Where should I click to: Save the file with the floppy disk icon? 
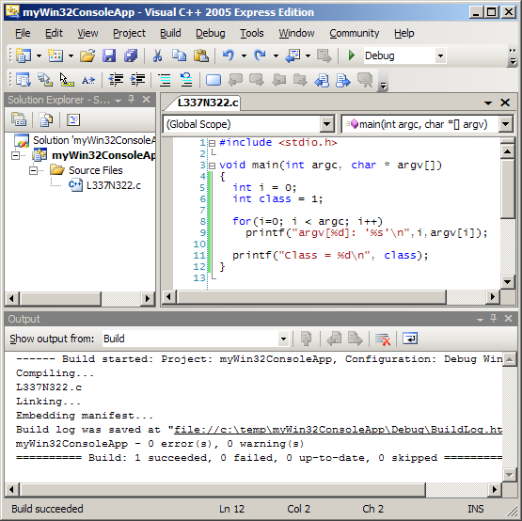109,55
